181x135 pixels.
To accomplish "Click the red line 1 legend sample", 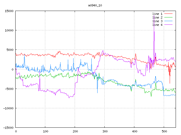I will point(168,14).
